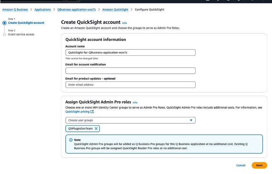Click the QSPluginDevTeam tag label

[x=80, y=129]
